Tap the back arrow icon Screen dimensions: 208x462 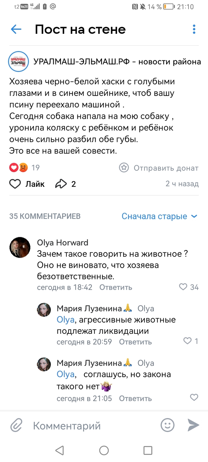[x=16, y=29]
